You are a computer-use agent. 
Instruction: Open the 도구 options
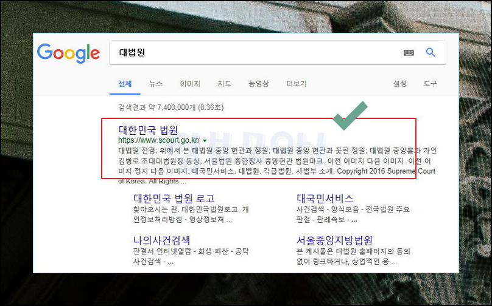(430, 84)
